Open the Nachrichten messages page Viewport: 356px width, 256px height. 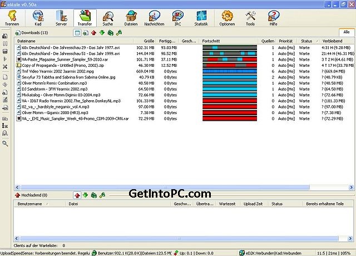coord(154,18)
